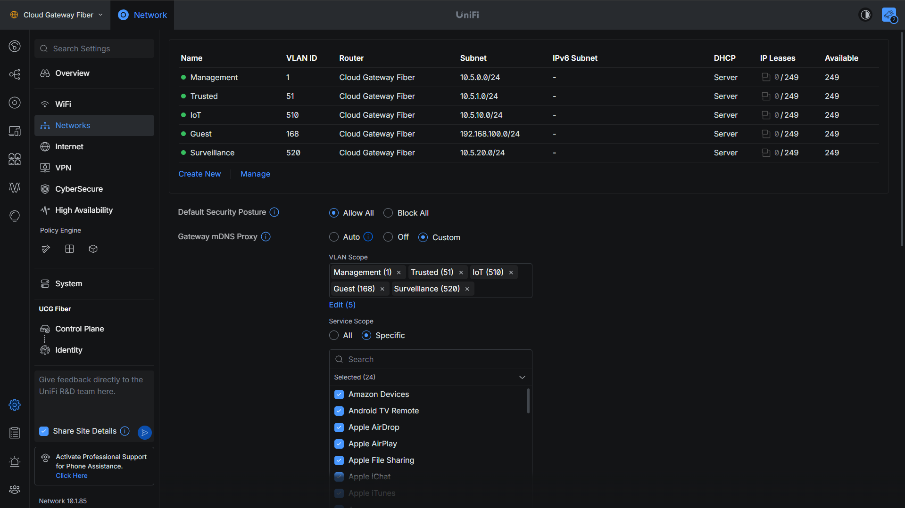Send feedback with the blue arrow button
This screenshot has width=905, height=508.
(145, 432)
